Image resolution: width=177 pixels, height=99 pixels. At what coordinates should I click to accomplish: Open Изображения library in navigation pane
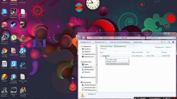pos(88,70)
